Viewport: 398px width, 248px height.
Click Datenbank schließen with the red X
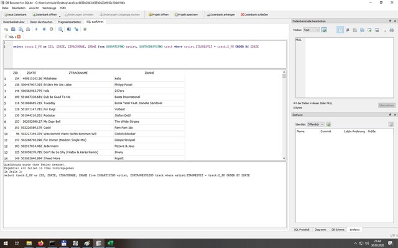256,13
